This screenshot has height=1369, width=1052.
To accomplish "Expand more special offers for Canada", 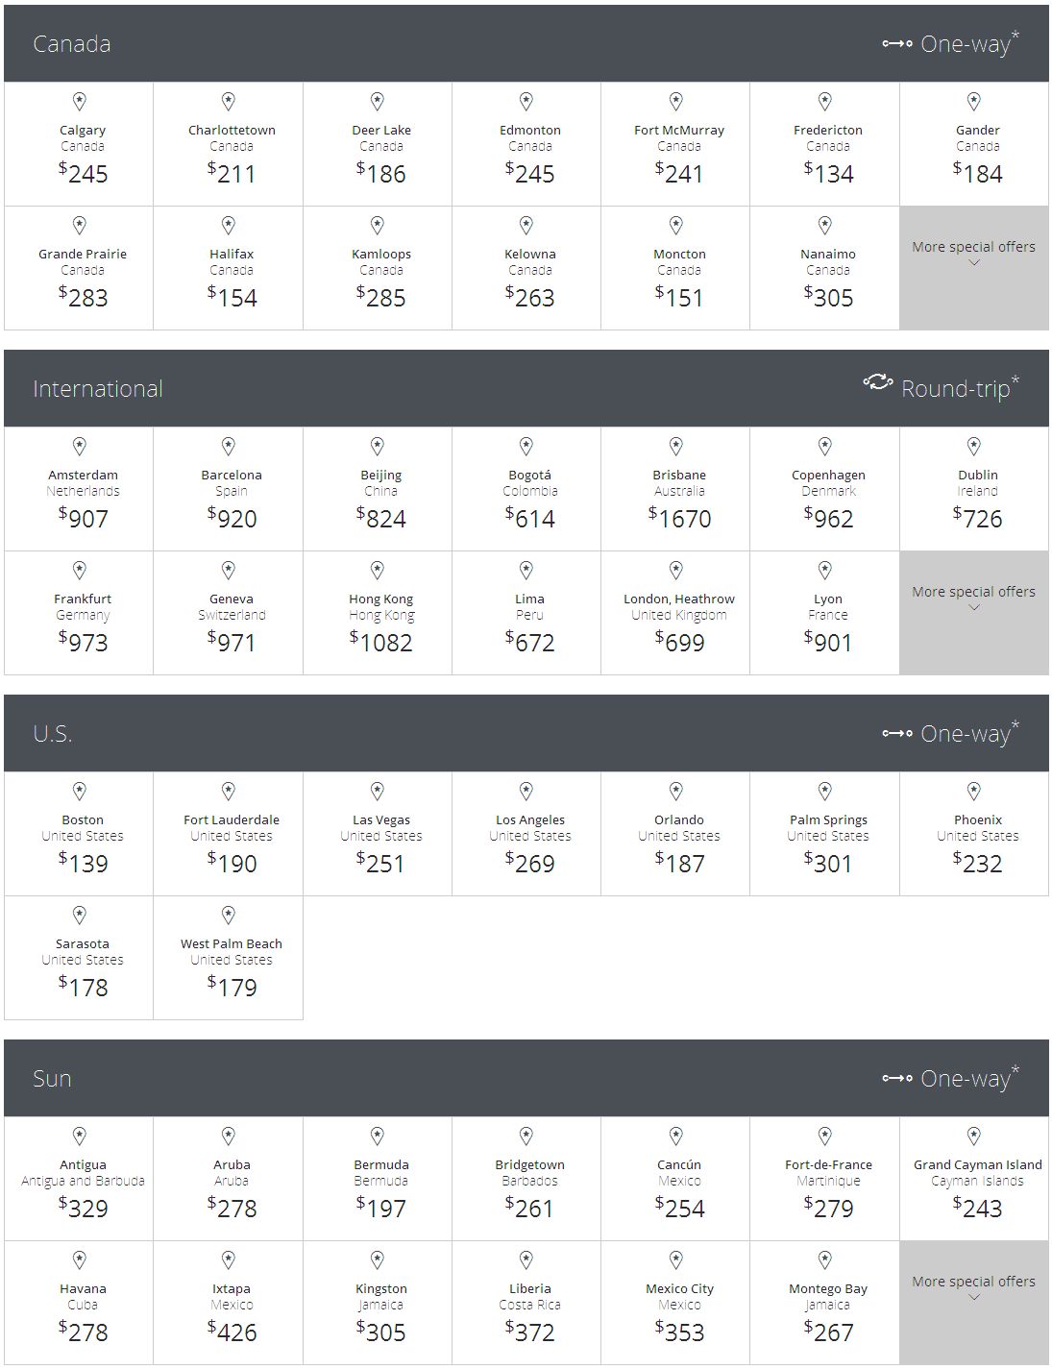I will (973, 254).
